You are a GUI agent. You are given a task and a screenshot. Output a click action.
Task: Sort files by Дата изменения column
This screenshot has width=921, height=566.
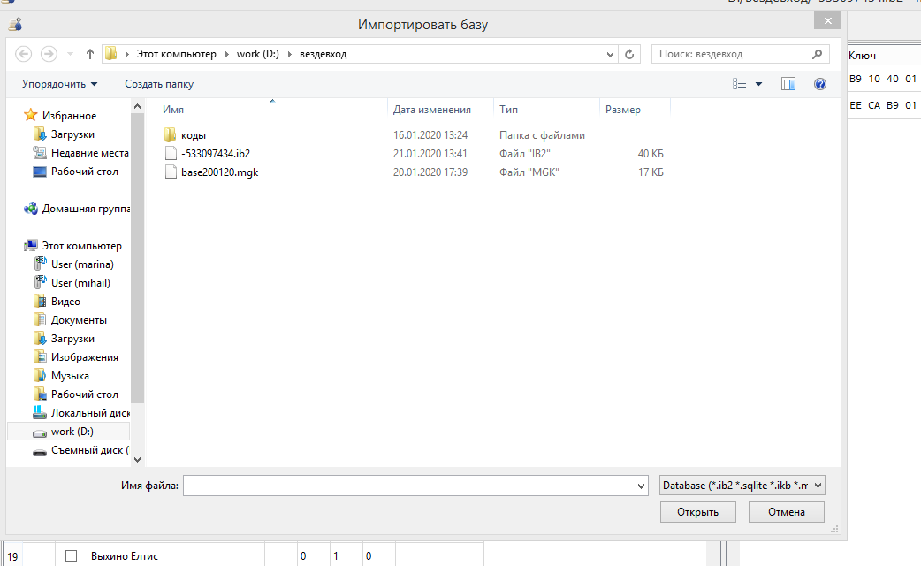431,110
